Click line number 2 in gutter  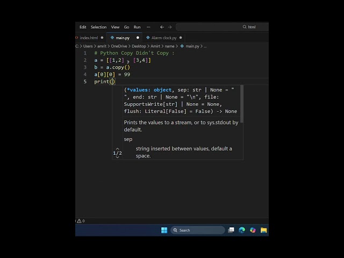[x=85, y=60]
